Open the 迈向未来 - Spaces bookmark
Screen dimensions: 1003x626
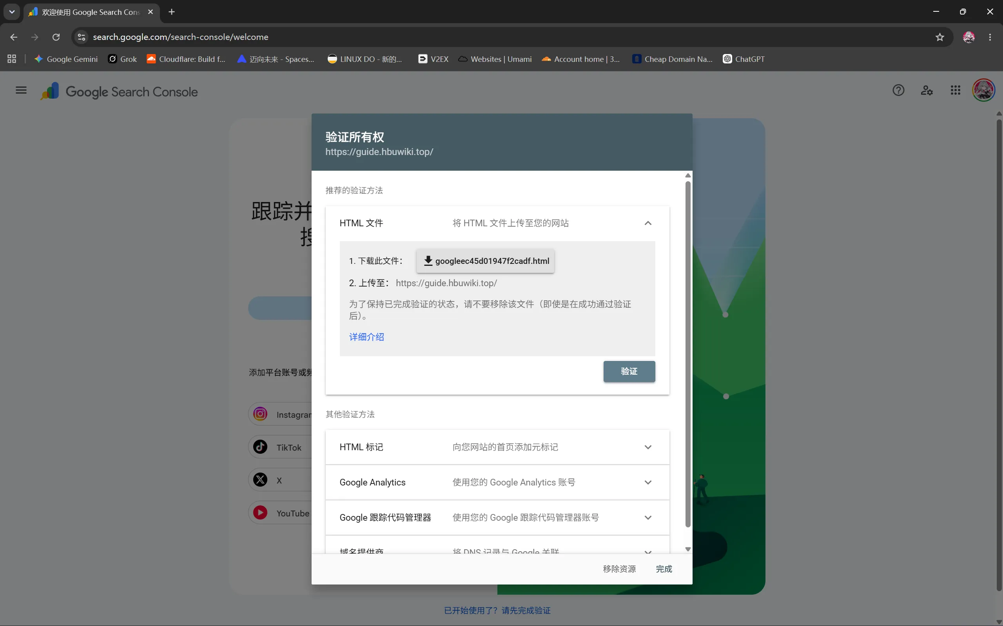[x=276, y=59]
